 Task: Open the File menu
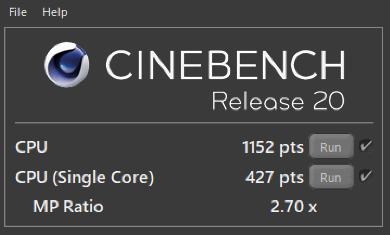pos(18,12)
